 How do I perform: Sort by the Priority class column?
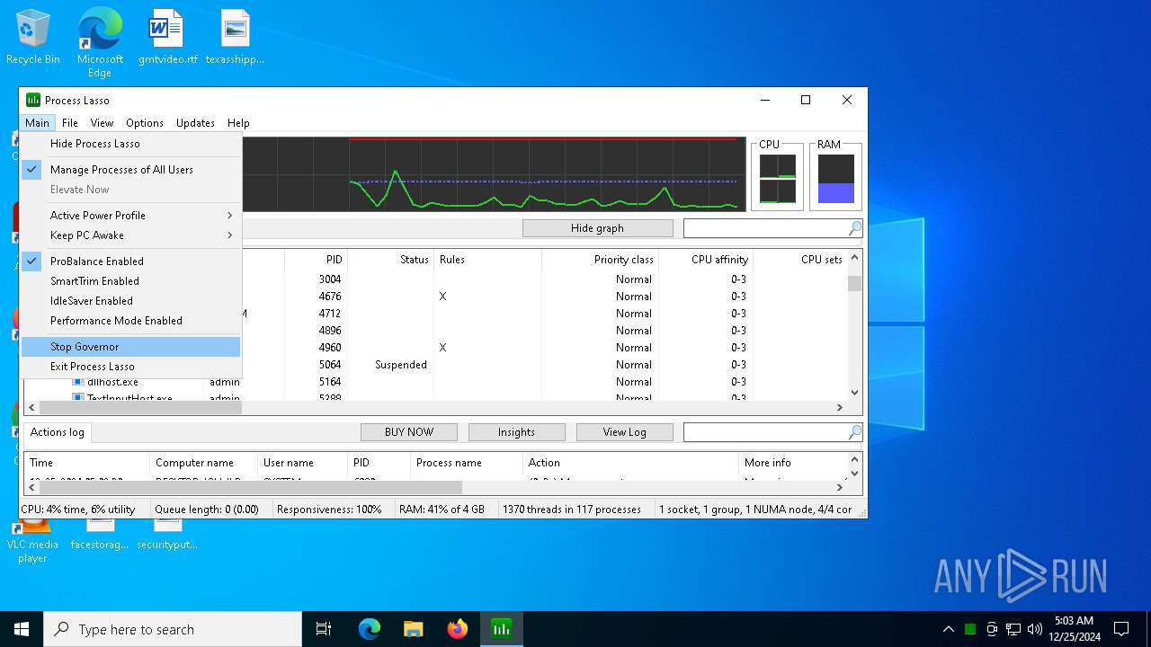[x=600, y=260]
